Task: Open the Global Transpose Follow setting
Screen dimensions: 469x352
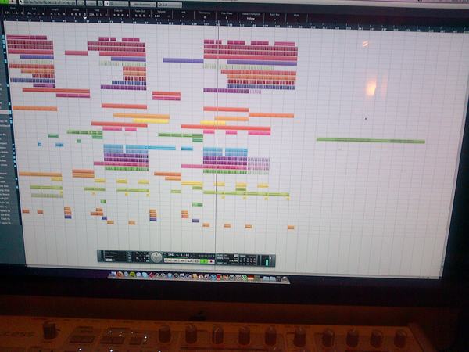Action: 251,18
